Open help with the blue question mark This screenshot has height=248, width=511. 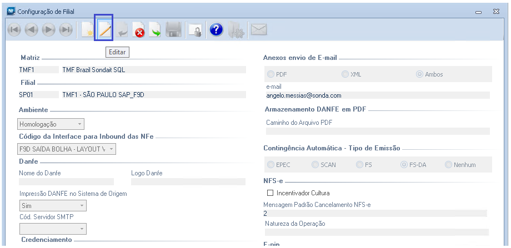(x=216, y=30)
